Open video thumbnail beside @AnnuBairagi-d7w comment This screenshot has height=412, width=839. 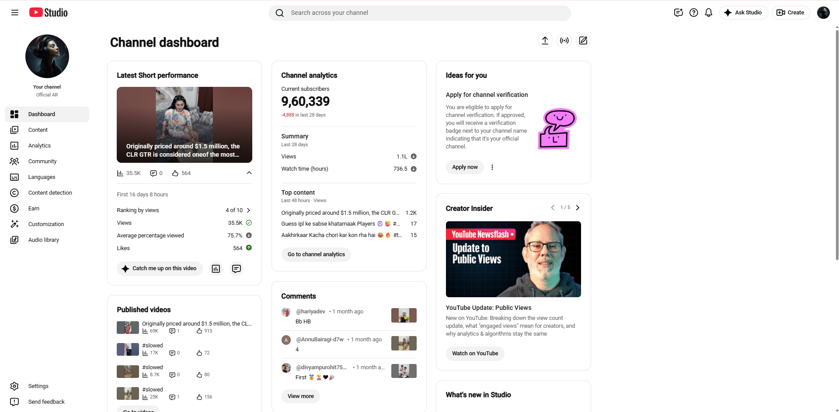(404, 343)
